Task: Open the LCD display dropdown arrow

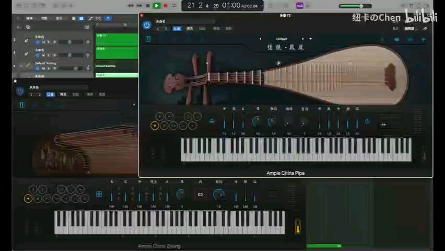Action: click(x=261, y=6)
